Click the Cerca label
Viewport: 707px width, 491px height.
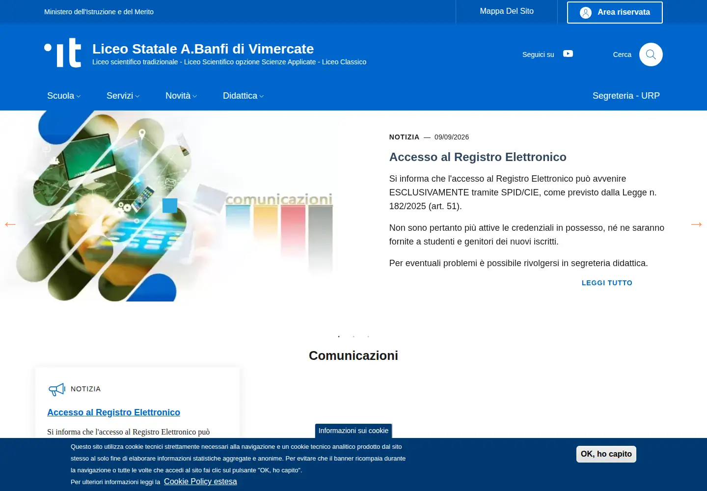point(622,55)
